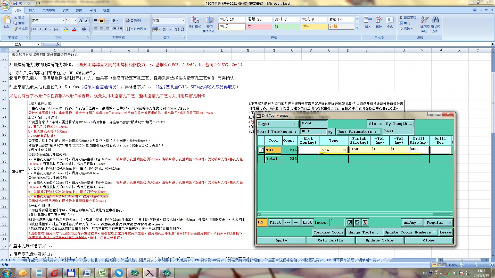Click the light bulb highlight icon
Image resolution: width=495 pixels, height=278 pixels.
(349, 222)
